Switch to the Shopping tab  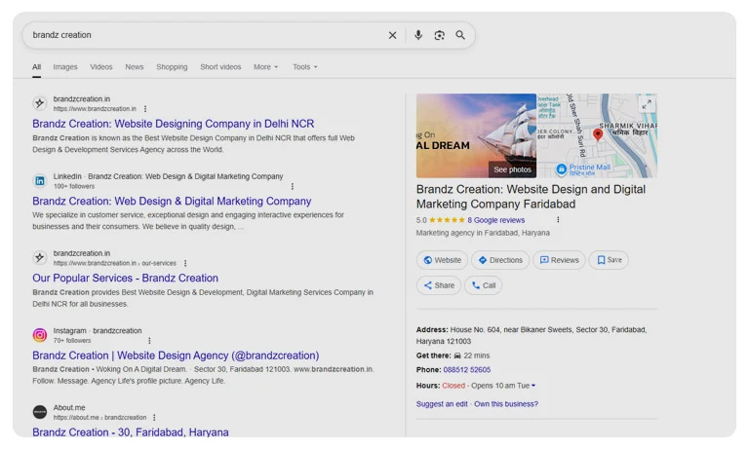point(172,67)
